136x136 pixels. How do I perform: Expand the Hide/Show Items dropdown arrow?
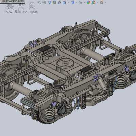(84, 2)
